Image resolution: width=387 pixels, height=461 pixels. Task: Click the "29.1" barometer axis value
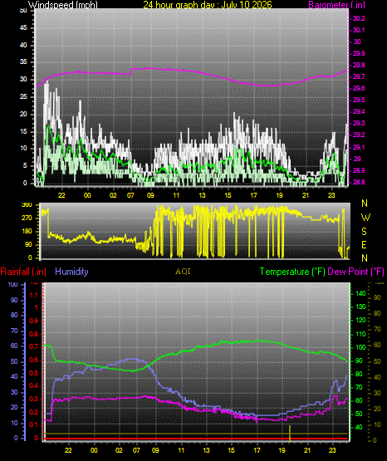[x=359, y=147]
